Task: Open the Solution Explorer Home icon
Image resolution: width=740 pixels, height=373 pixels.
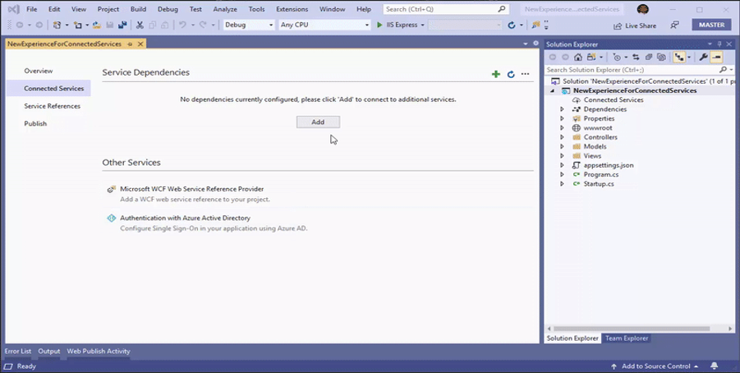Action: [578, 58]
